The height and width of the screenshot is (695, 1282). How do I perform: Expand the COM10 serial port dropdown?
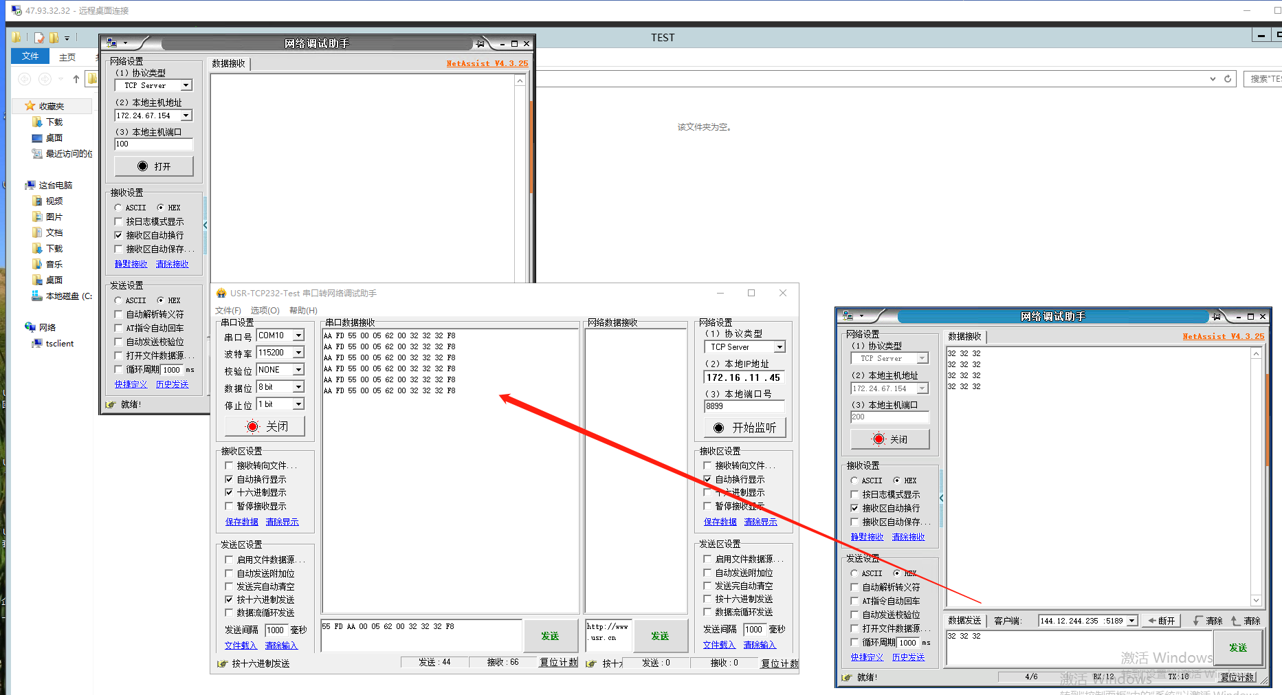(x=298, y=335)
